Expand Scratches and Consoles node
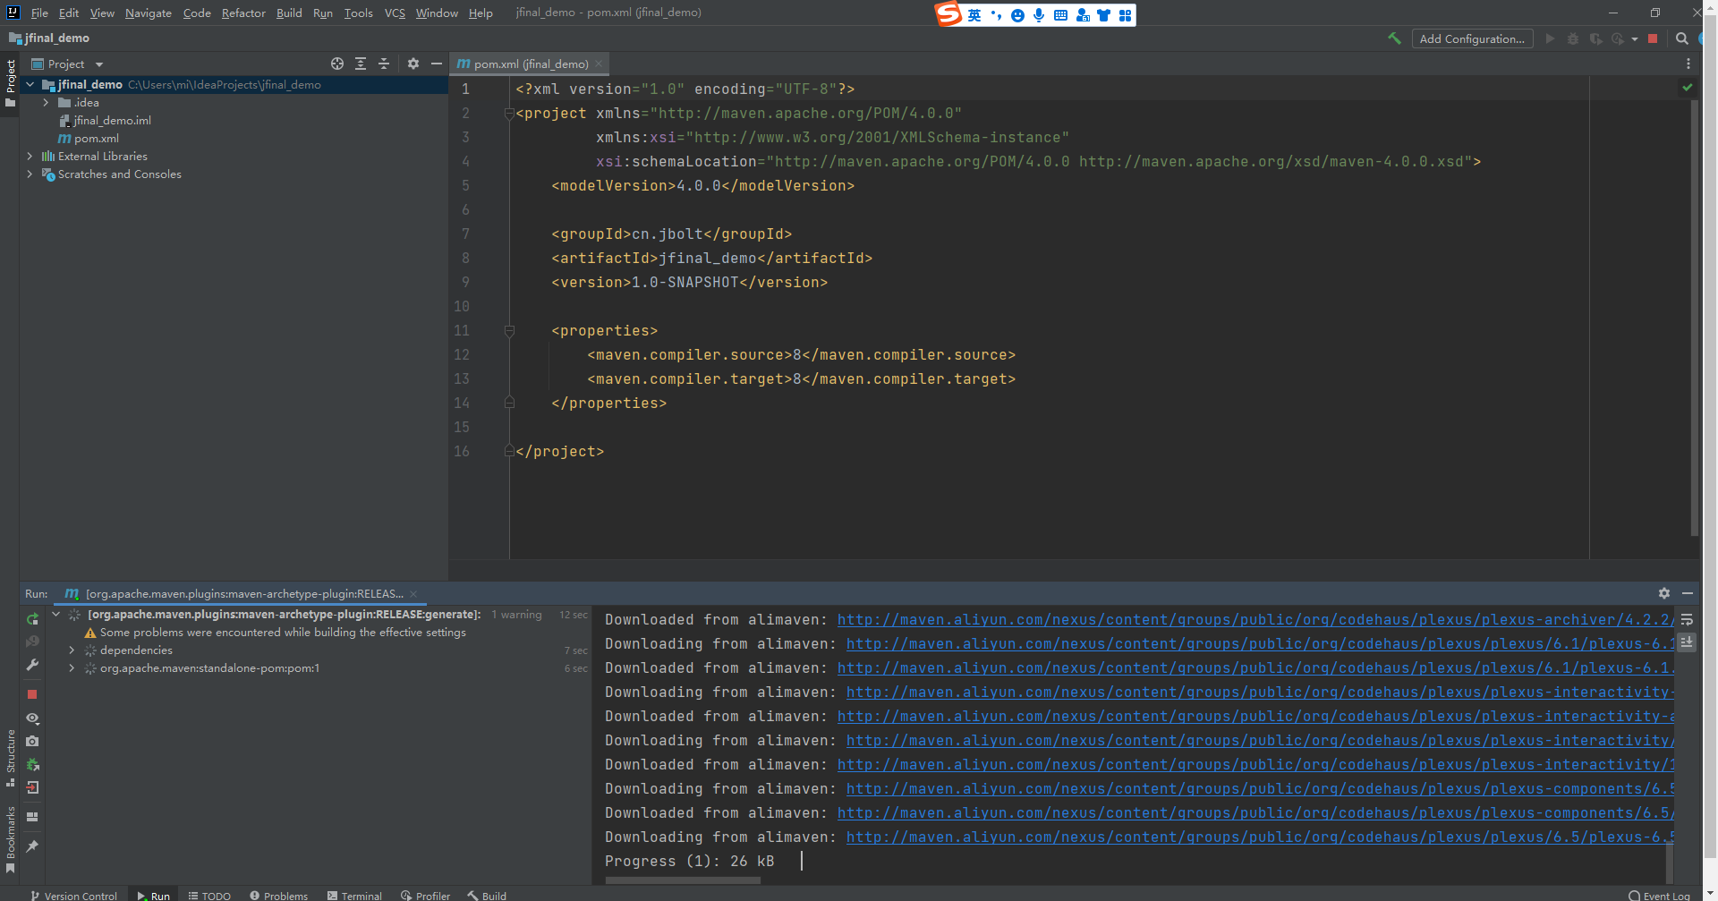The width and height of the screenshot is (1718, 901). (x=30, y=174)
